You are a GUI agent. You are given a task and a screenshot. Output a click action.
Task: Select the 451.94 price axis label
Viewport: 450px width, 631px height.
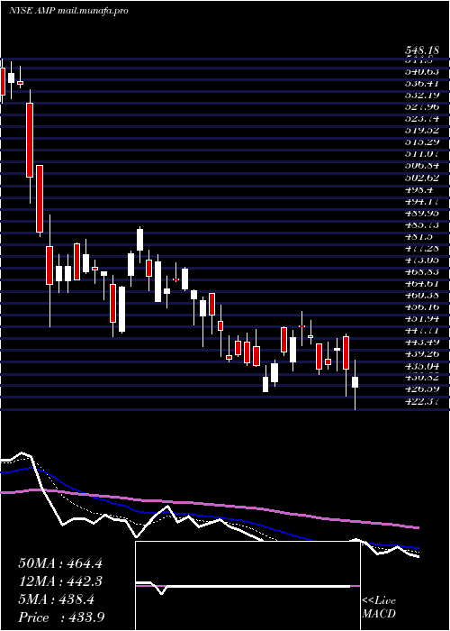click(x=421, y=319)
